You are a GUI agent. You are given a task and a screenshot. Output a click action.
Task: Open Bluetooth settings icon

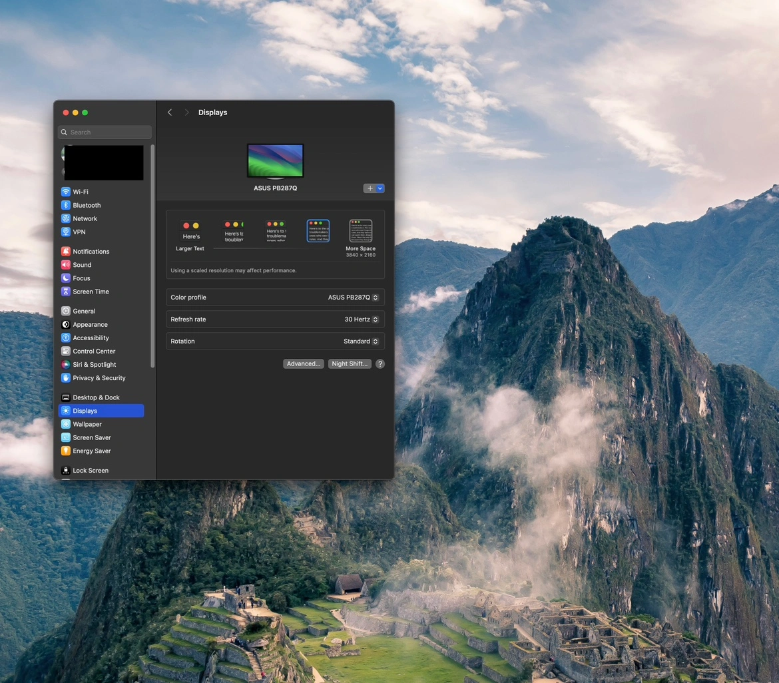click(x=66, y=205)
